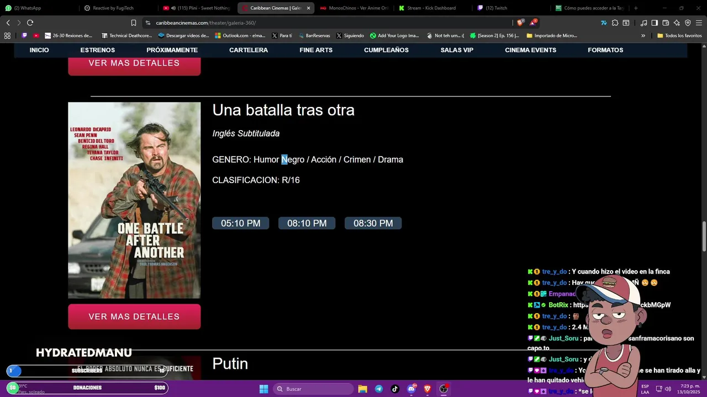Open the INICIO menu item
Image resolution: width=707 pixels, height=397 pixels.
[x=39, y=50]
